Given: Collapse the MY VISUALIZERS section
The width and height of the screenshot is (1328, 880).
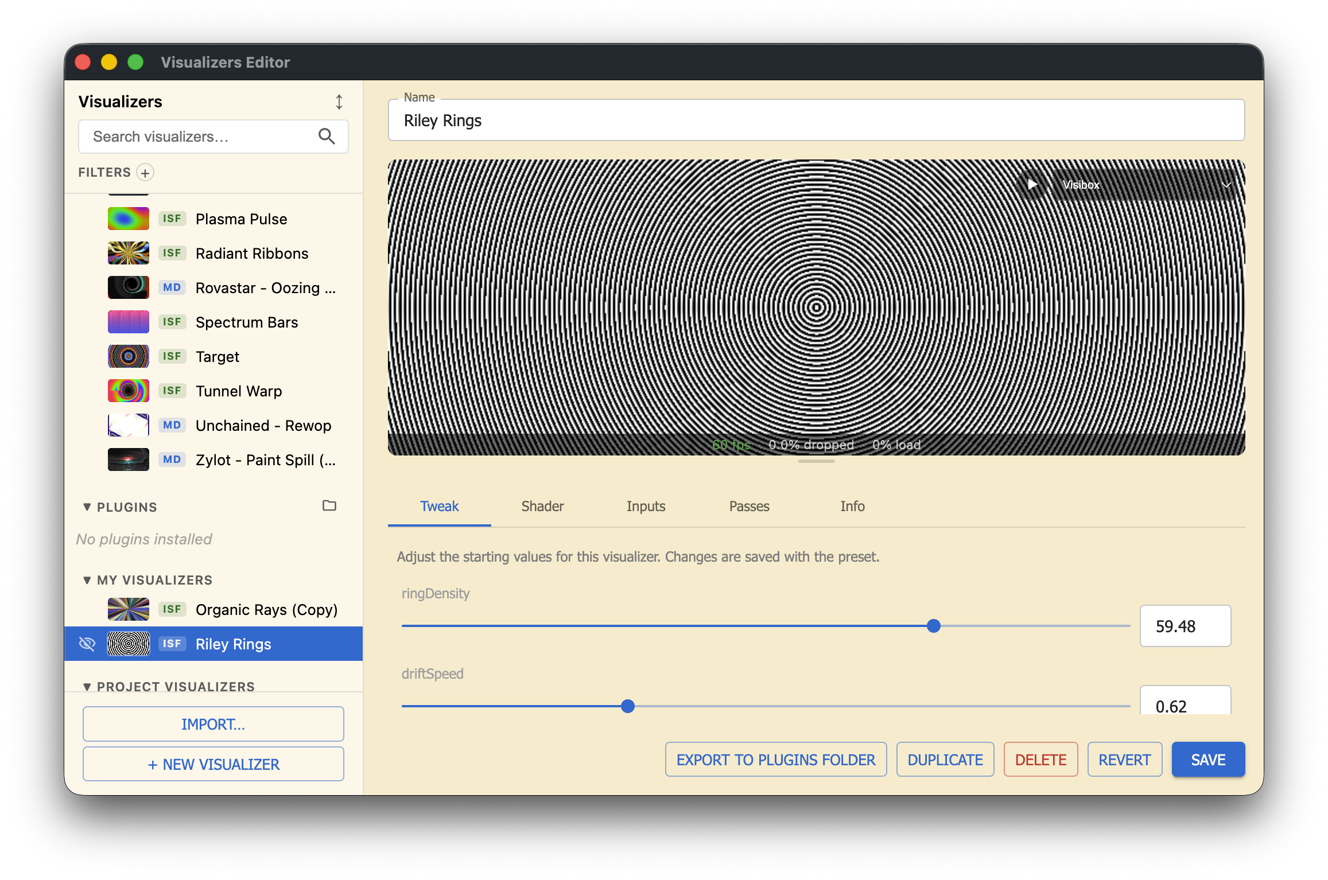Looking at the screenshot, I should click(x=87, y=580).
